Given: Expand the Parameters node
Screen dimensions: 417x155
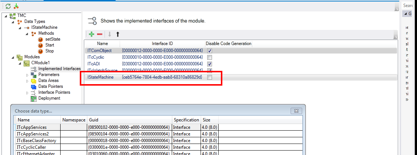Looking at the screenshot, I should click(27, 75).
